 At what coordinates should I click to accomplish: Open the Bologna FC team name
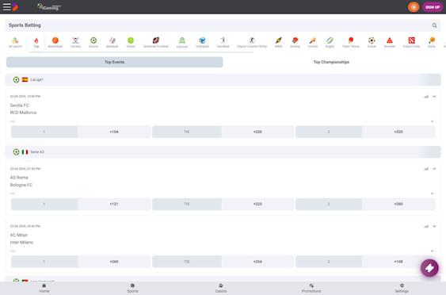click(21, 185)
